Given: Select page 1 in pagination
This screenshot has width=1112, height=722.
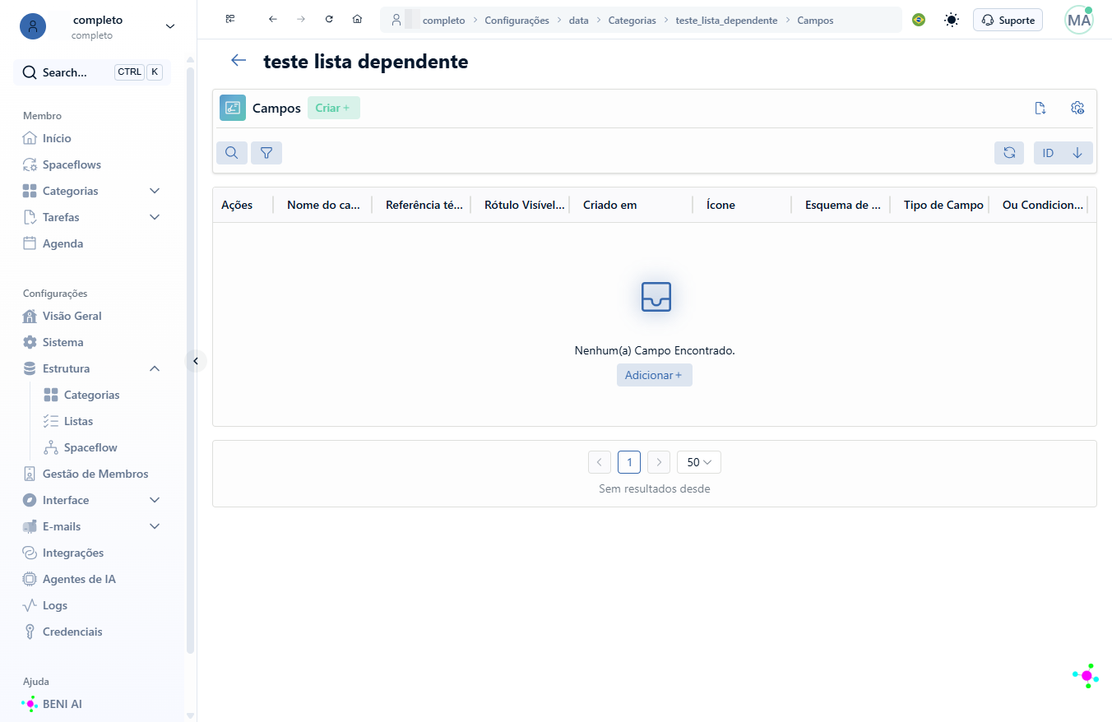Looking at the screenshot, I should [x=629, y=462].
